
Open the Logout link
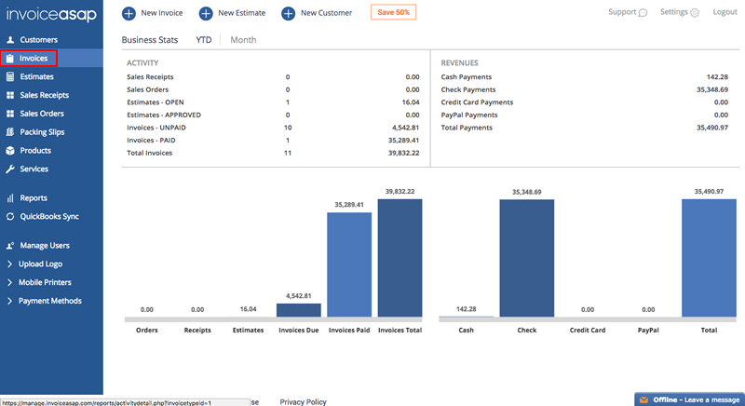(x=725, y=12)
